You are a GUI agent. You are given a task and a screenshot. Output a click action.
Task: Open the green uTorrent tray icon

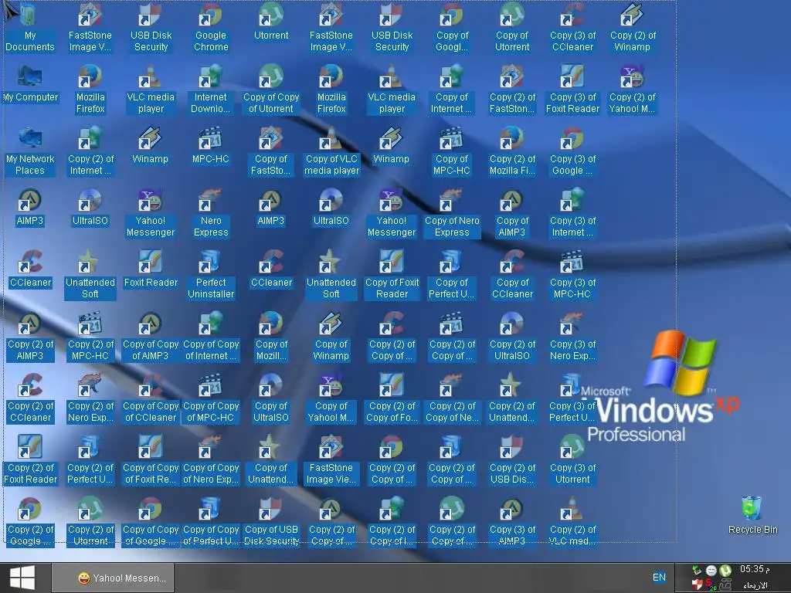(x=725, y=571)
